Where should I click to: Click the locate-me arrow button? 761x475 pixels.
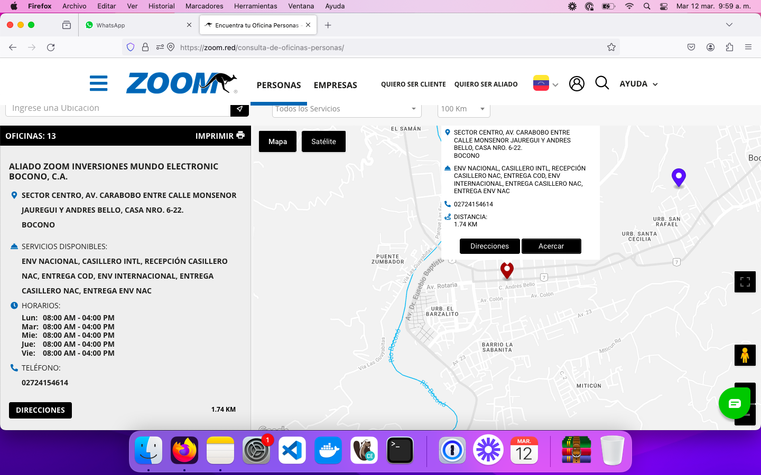(x=239, y=109)
